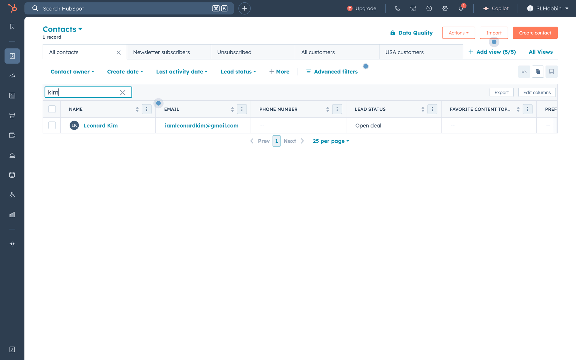Open the Create date filter dropdown
This screenshot has height=360, width=576.
125,72
